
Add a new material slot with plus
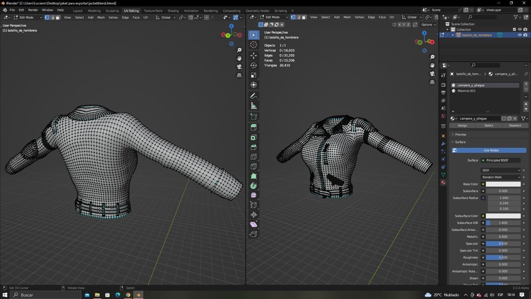[x=526, y=84]
